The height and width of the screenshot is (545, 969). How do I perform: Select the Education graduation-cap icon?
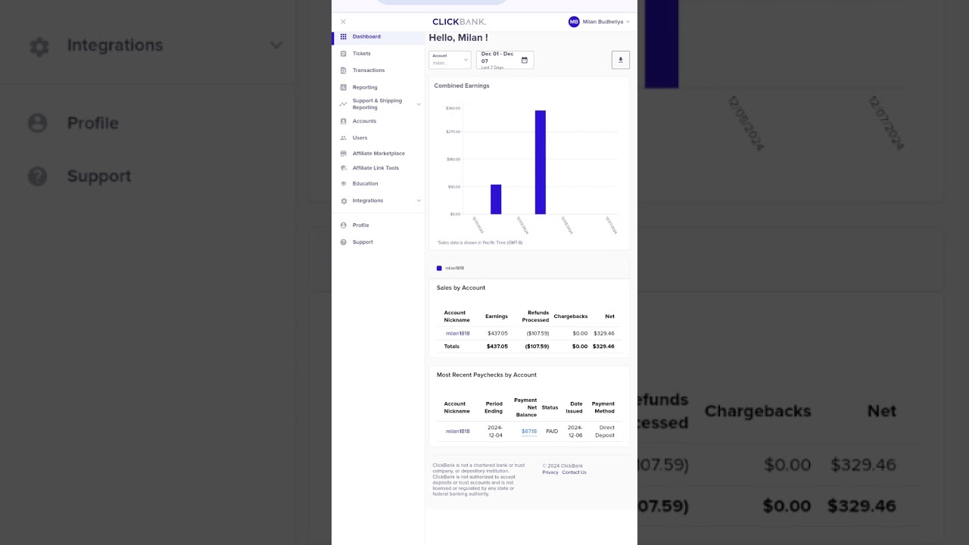[x=344, y=183]
